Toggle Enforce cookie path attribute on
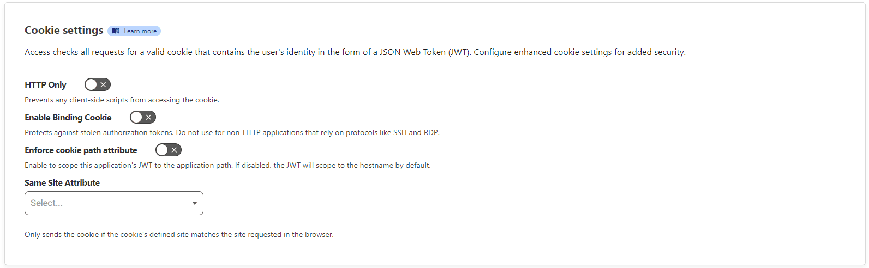Viewport: 869px width, 268px height. click(x=169, y=150)
